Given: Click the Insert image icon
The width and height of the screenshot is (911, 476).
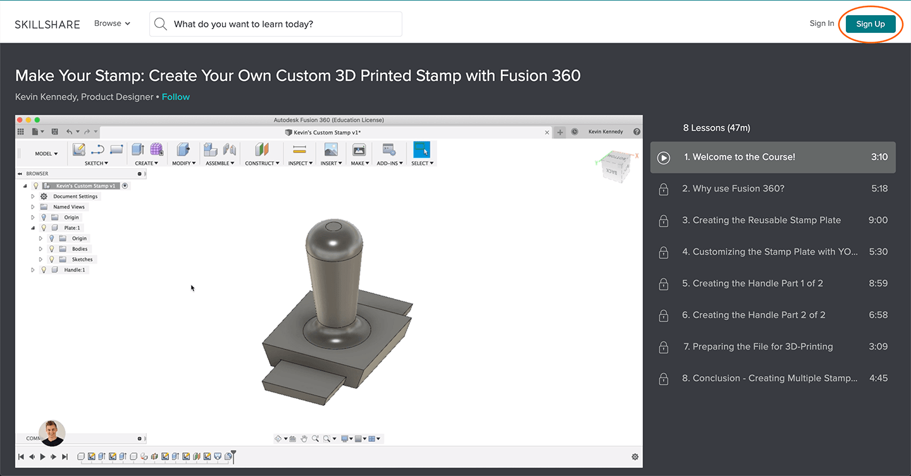Looking at the screenshot, I should pyautogui.click(x=331, y=150).
